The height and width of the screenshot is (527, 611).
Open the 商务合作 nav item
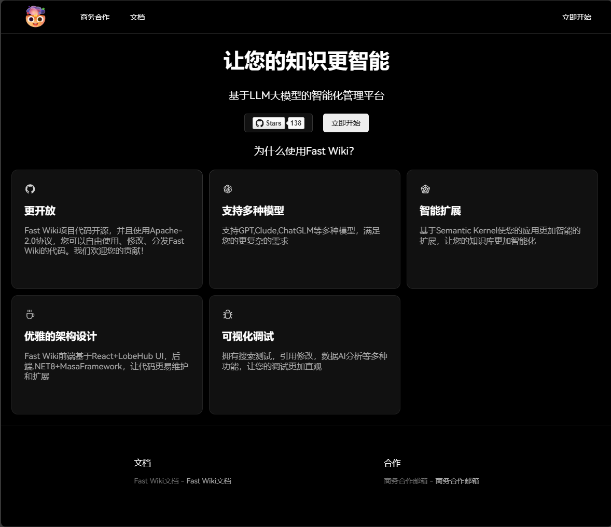tap(95, 17)
